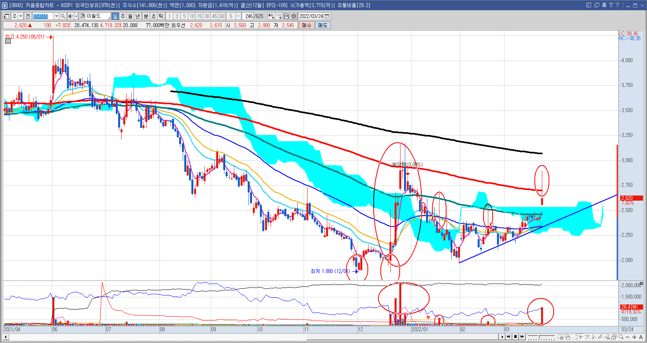Open the date picker calendar icon

point(327,16)
